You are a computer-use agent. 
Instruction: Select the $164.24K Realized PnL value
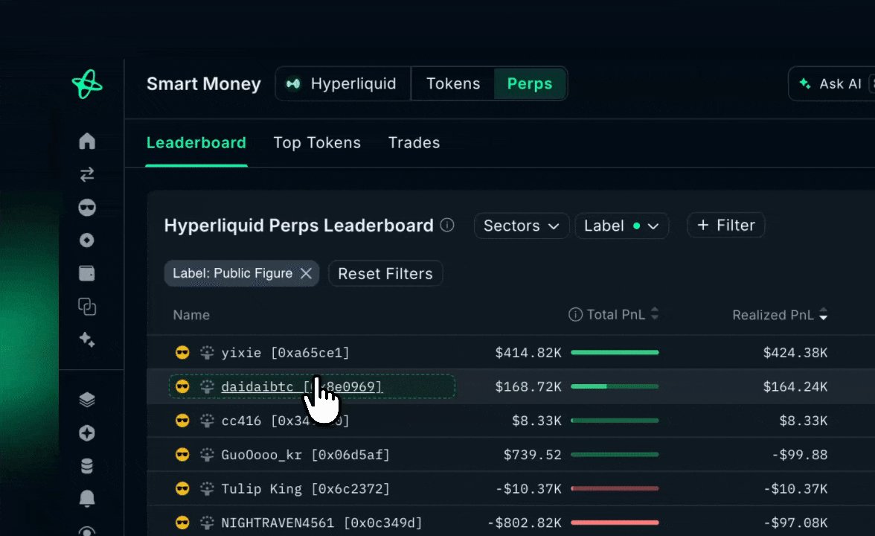click(795, 387)
